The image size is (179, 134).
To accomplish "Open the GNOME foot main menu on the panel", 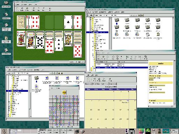I will click(4, 131).
